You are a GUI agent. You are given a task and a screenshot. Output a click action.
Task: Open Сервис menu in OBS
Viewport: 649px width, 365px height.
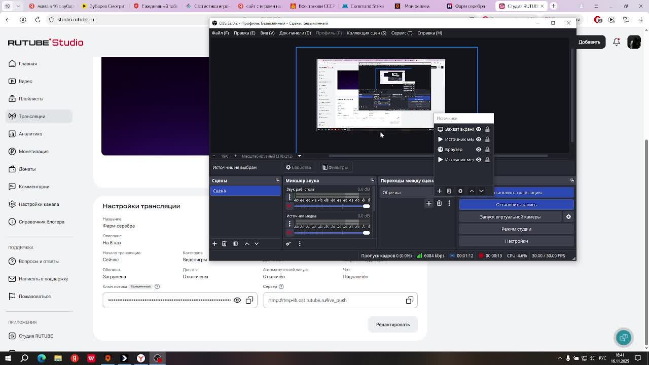pyautogui.click(x=402, y=33)
